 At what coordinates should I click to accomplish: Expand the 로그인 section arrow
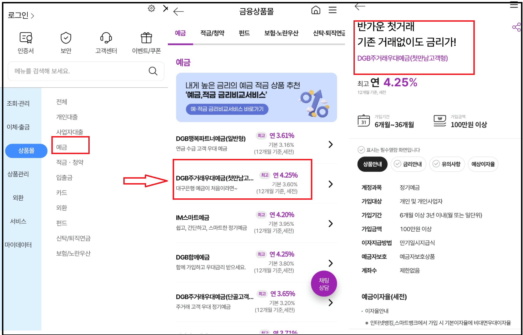pos(33,16)
